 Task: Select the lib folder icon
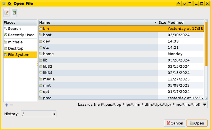pyautogui.click(x=41, y=60)
